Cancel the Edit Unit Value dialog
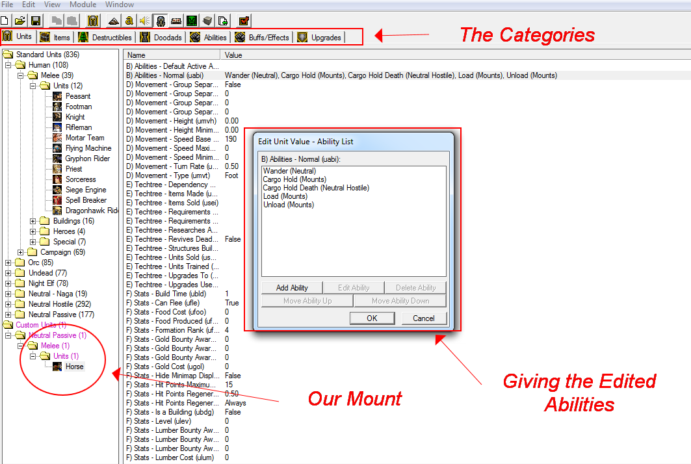 click(x=424, y=318)
